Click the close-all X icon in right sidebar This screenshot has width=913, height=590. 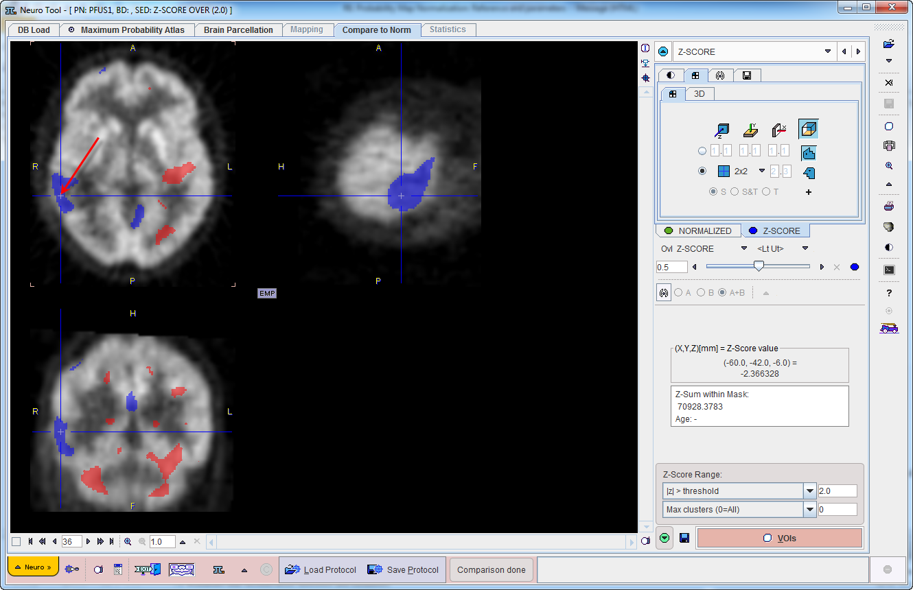tap(889, 83)
